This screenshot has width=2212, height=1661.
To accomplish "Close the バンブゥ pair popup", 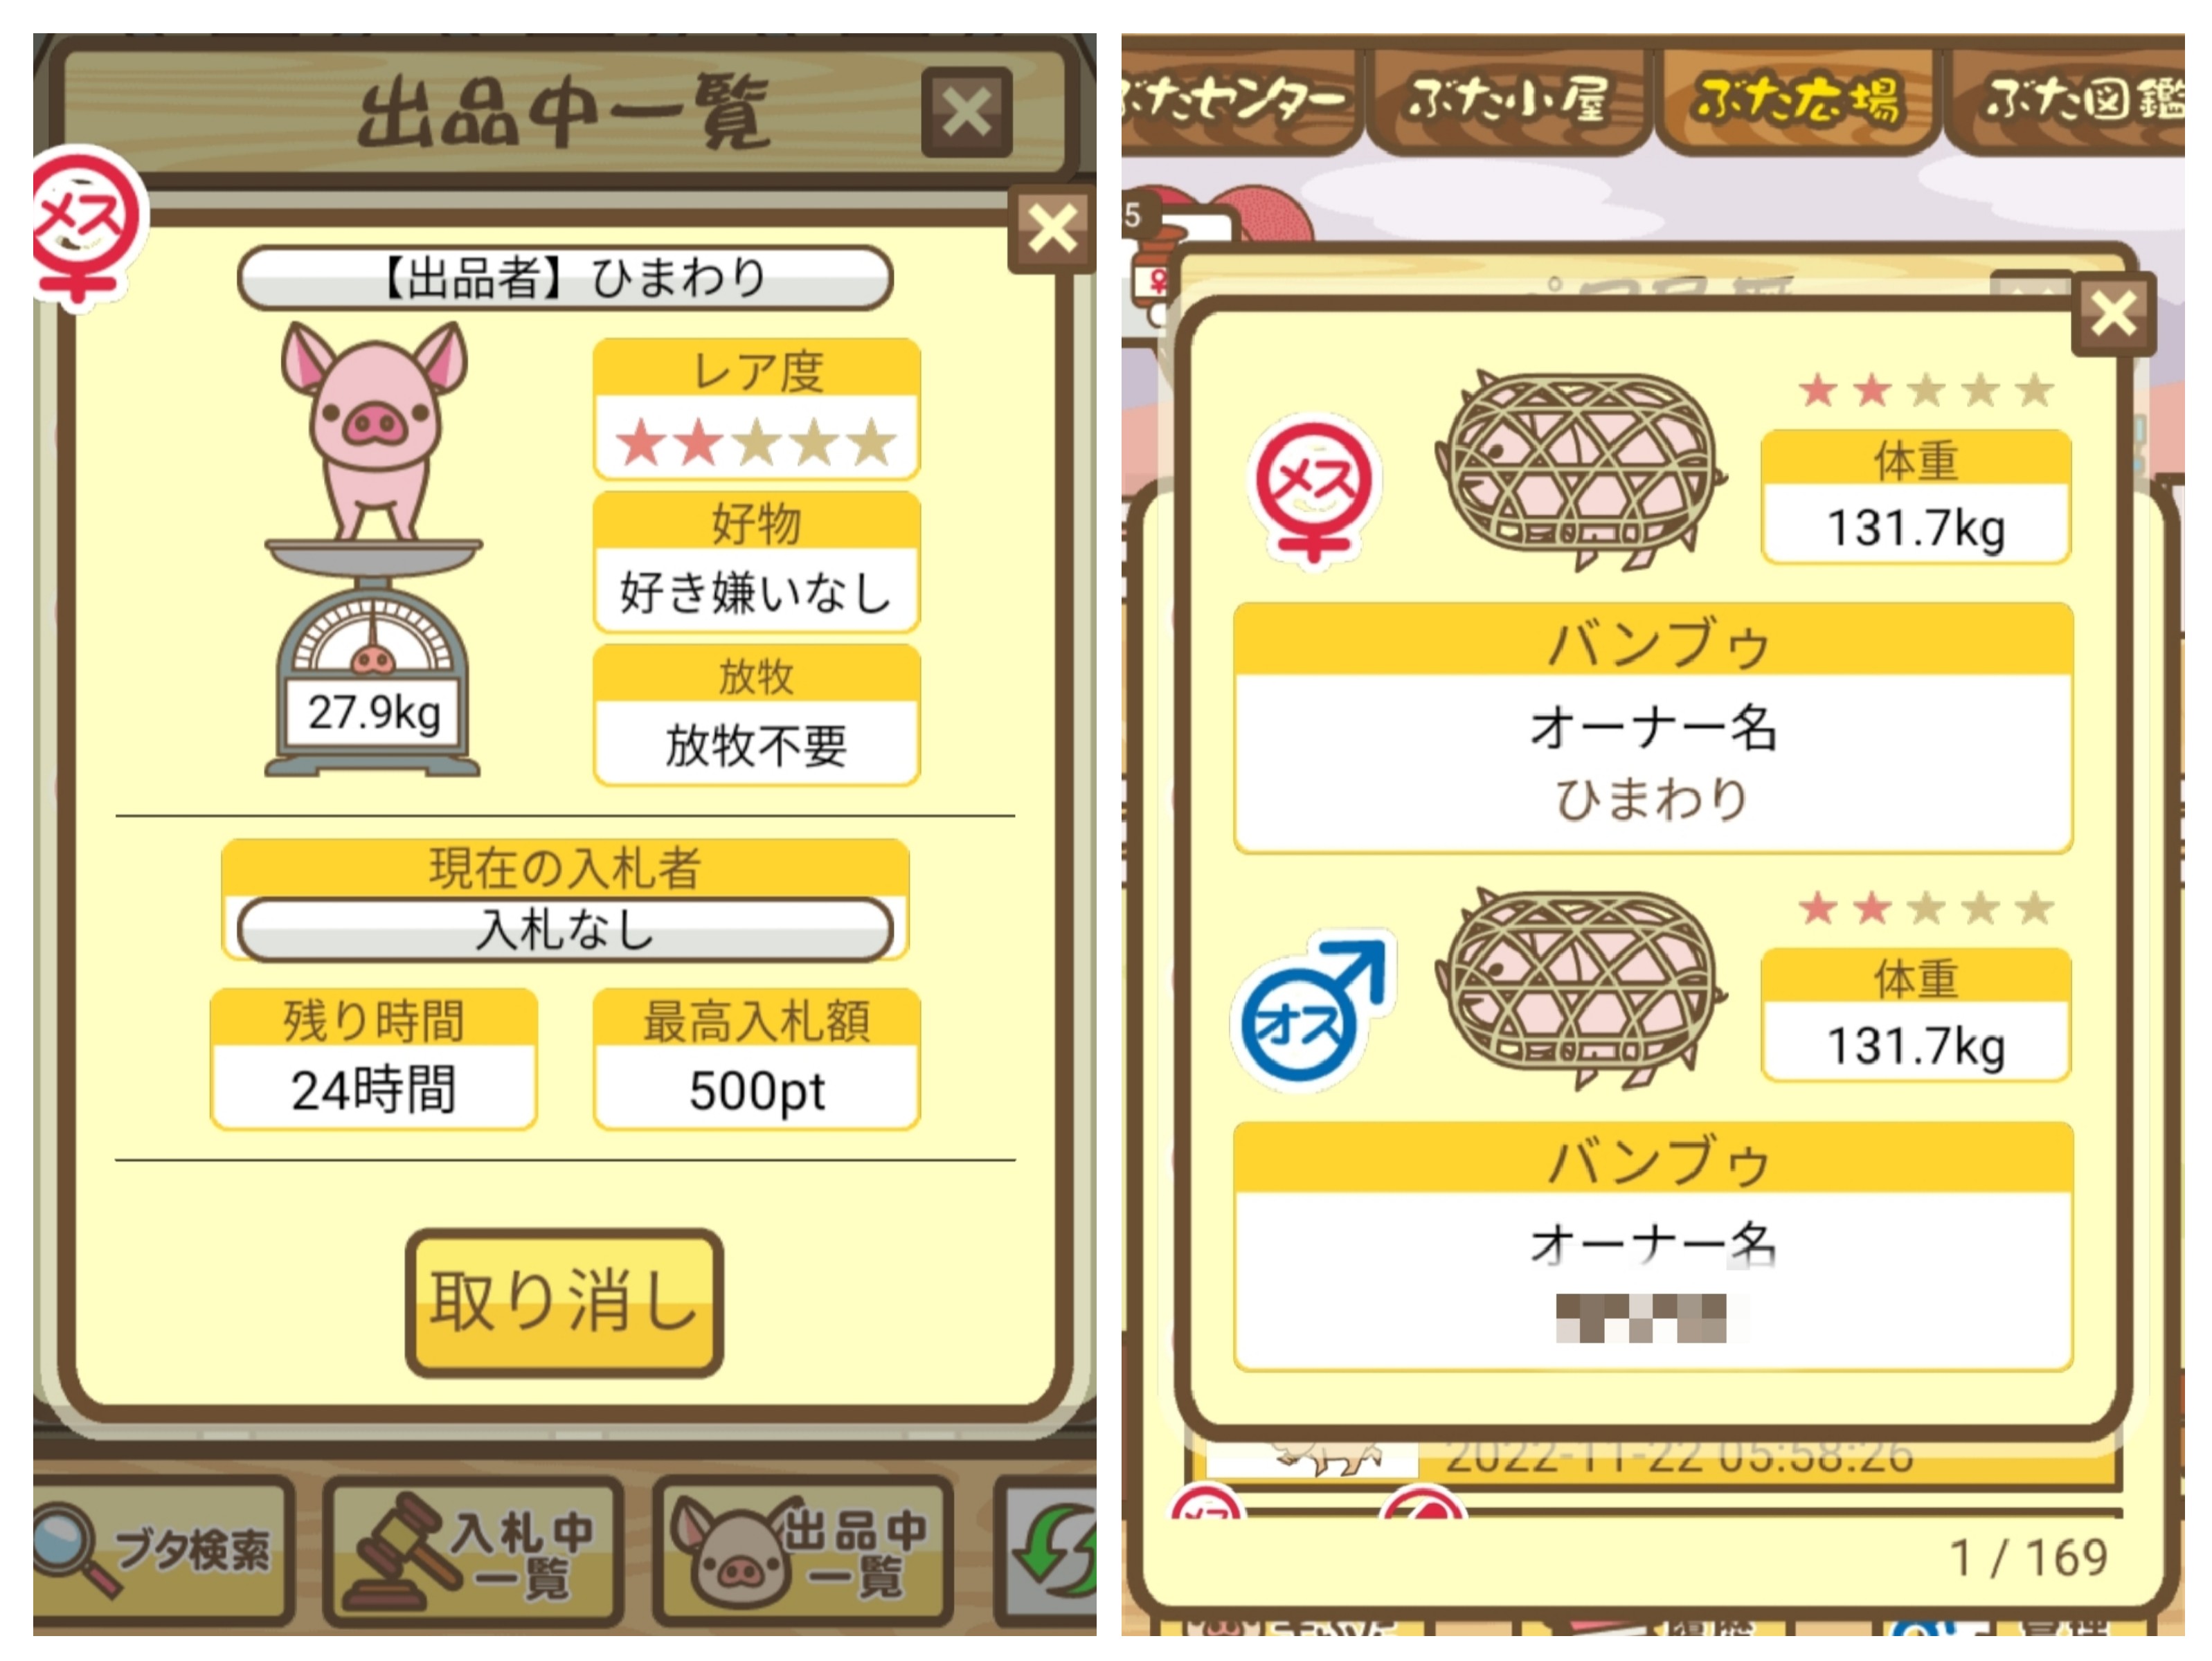I will point(2113,313).
